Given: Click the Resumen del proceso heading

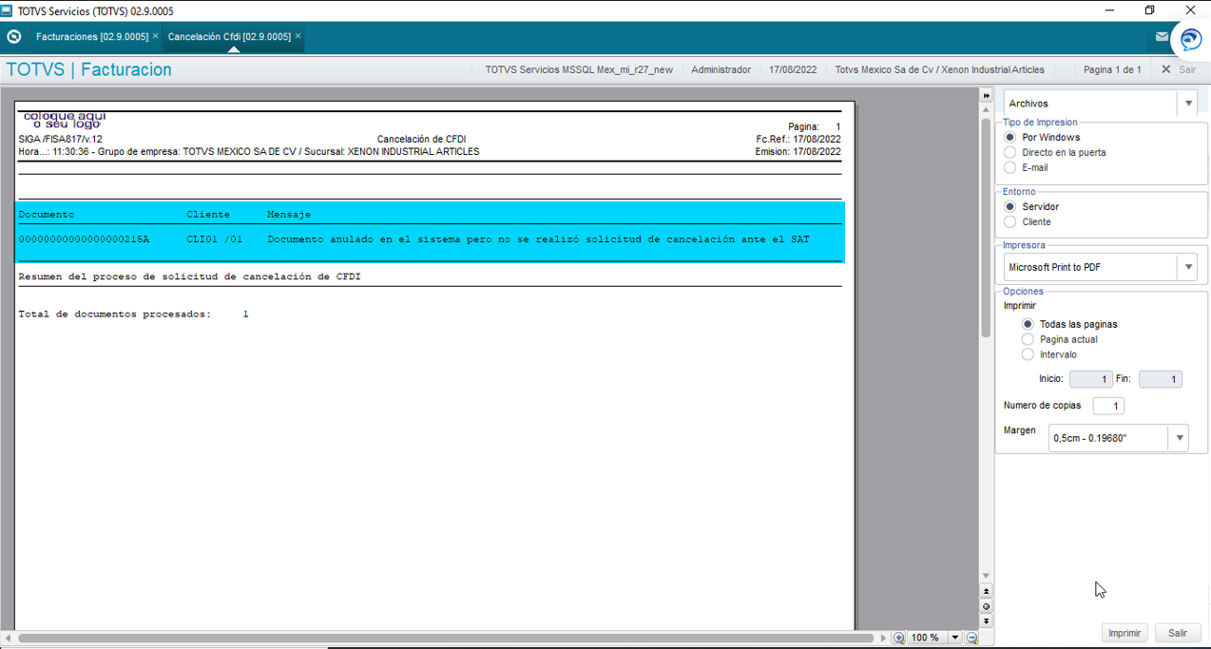Looking at the screenshot, I should pyautogui.click(x=189, y=277).
